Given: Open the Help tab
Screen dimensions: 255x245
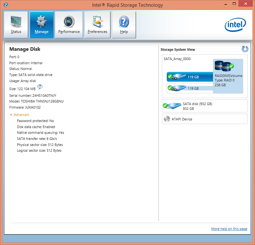Looking at the screenshot, I should [124, 25].
